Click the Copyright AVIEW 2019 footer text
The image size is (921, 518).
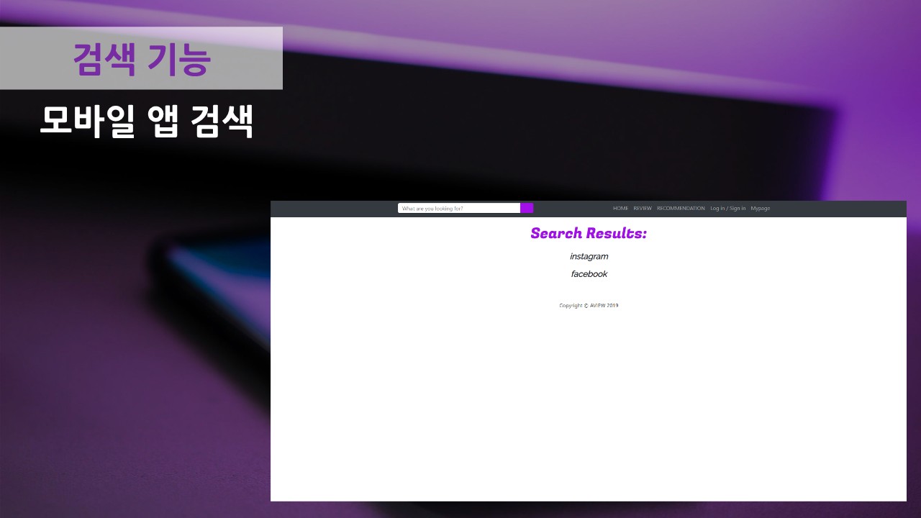click(x=589, y=305)
